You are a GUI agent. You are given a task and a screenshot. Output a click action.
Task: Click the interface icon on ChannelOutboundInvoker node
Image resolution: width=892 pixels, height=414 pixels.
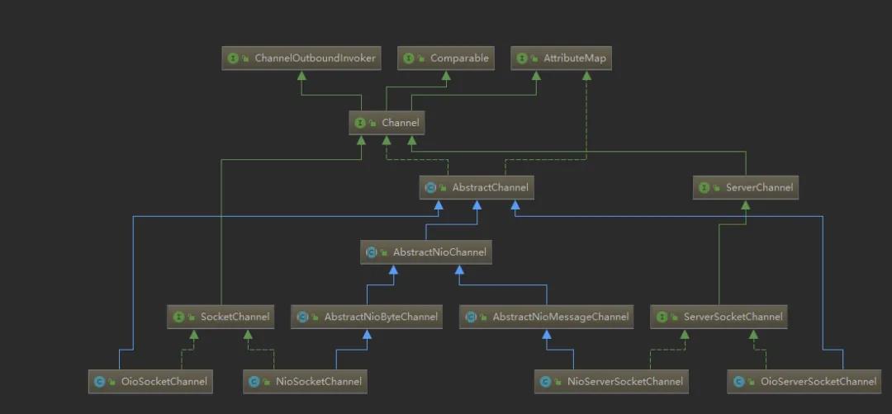tap(233, 59)
